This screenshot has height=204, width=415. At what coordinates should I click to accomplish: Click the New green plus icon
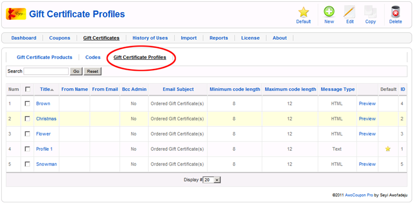pos(329,12)
